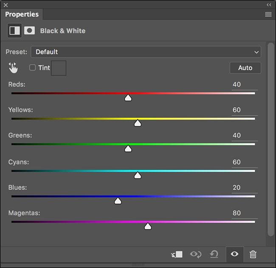Click the panel vertical scrollbar

point(271,140)
